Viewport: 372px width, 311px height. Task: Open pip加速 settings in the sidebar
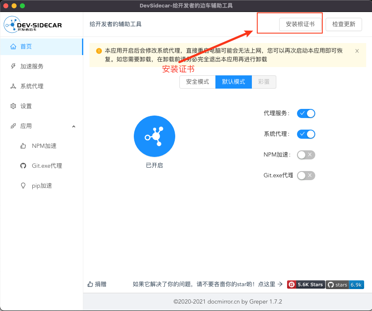(41, 186)
